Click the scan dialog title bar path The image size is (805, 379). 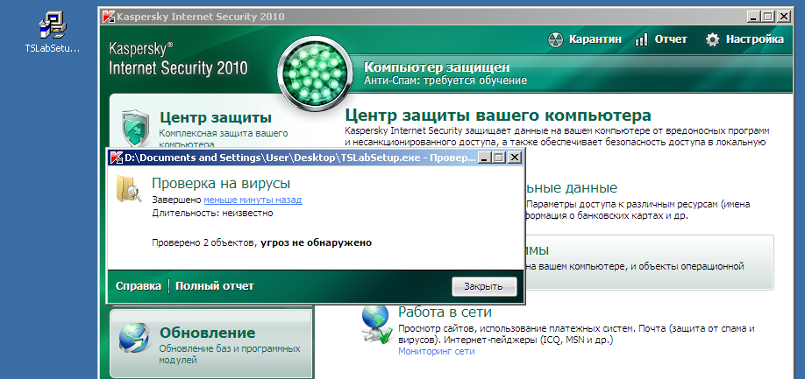(x=300, y=158)
